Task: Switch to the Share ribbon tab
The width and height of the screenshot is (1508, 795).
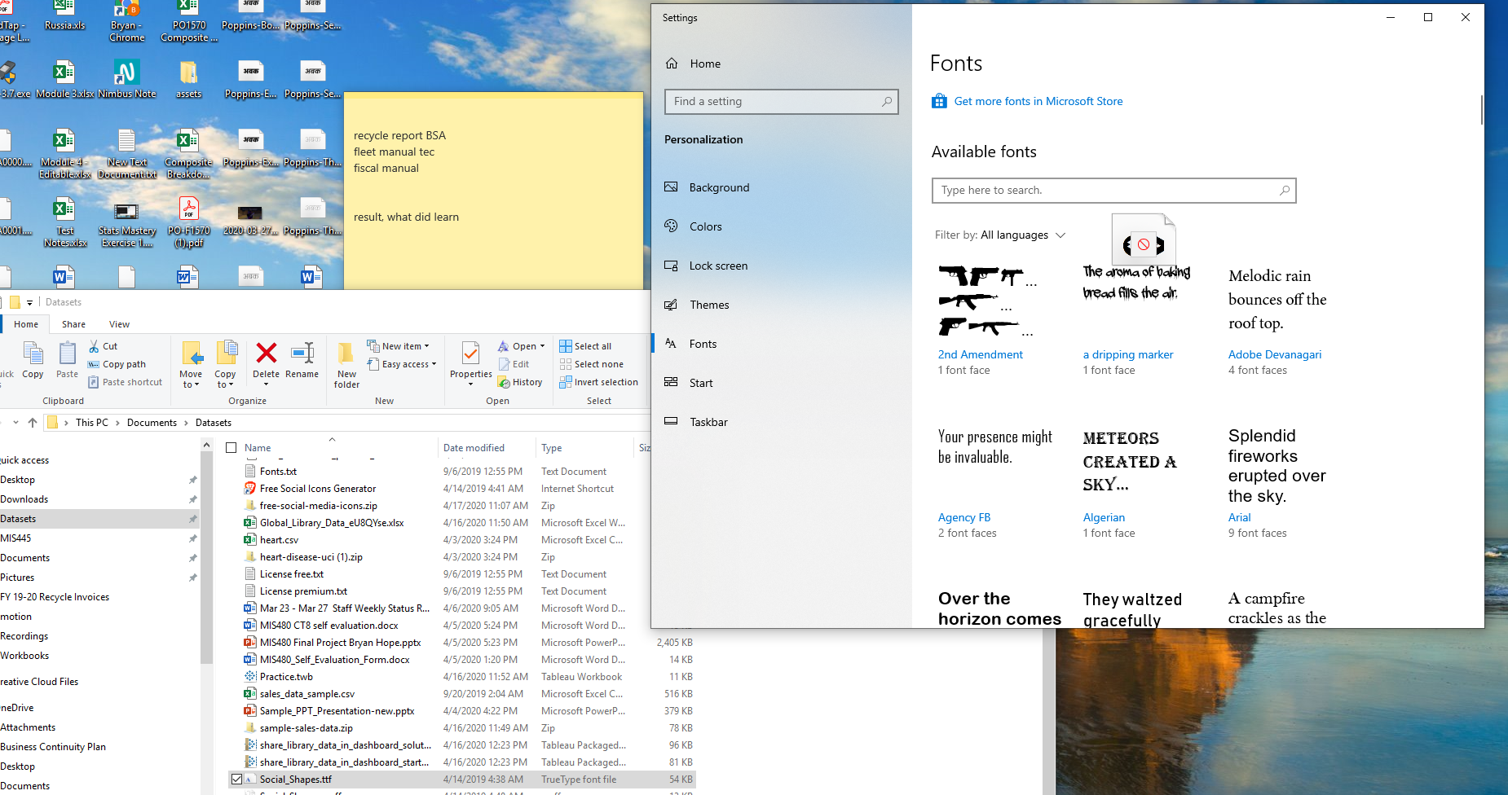Action: point(73,324)
